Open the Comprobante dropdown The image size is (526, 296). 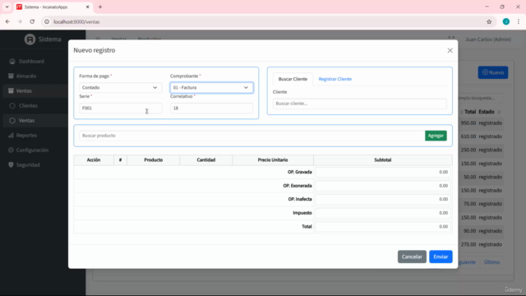(211, 88)
